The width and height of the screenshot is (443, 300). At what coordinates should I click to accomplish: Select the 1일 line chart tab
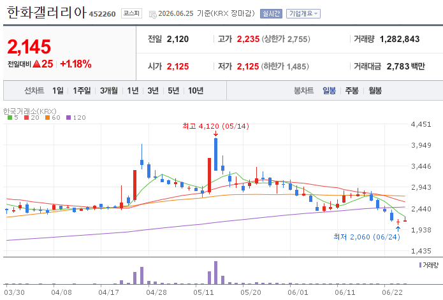[x=57, y=90]
